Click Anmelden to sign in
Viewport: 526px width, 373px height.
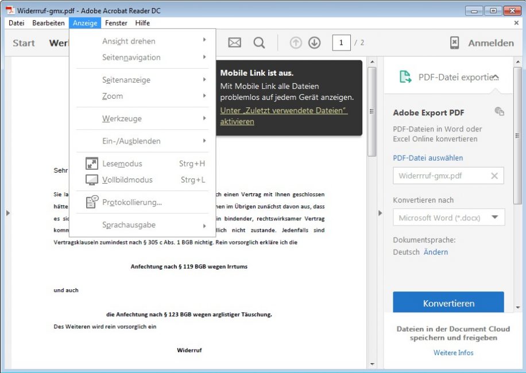(x=491, y=43)
